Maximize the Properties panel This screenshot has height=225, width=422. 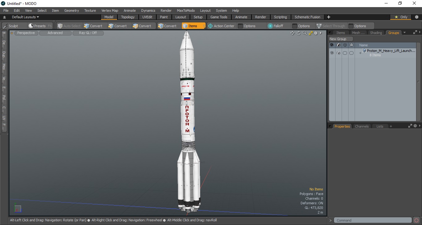(x=410, y=126)
